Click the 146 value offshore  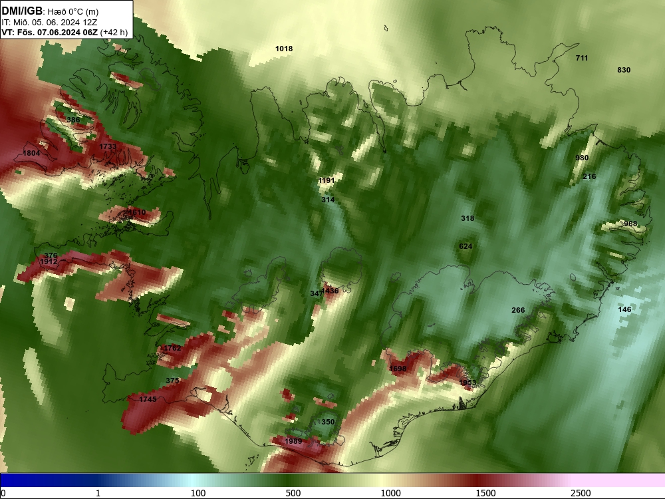624,309
